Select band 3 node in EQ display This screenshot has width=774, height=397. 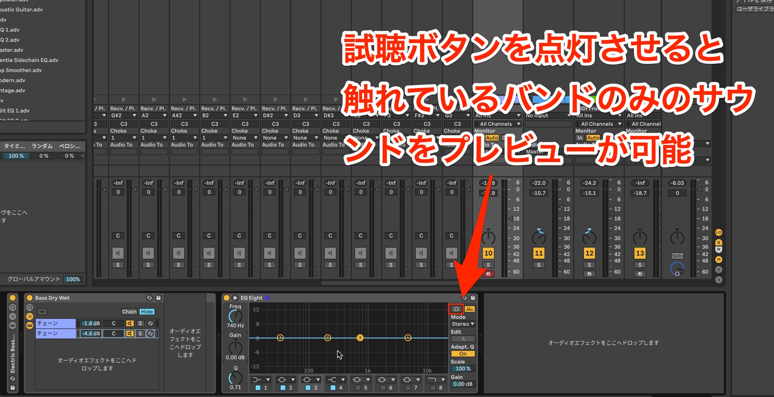(x=360, y=338)
